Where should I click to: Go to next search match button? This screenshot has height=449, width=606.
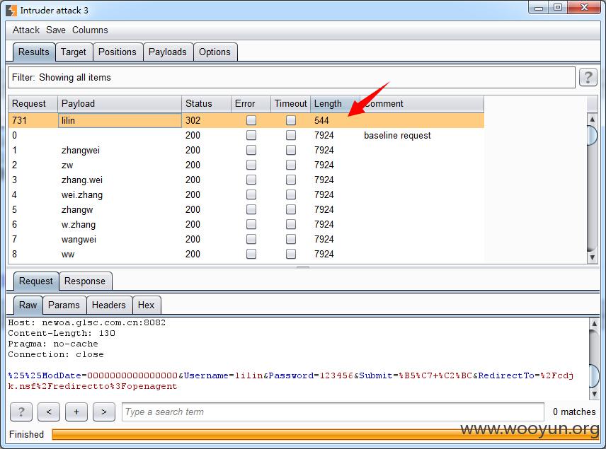pyautogui.click(x=104, y=412)
